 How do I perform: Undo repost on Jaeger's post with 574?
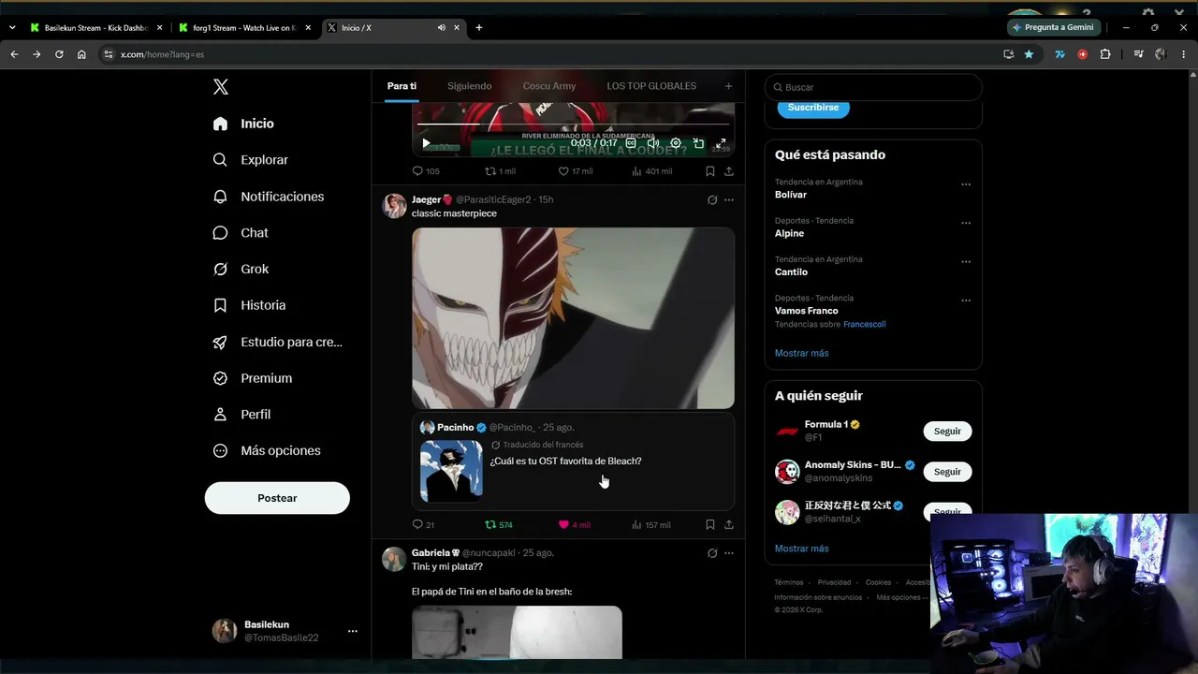coord(499,525)
